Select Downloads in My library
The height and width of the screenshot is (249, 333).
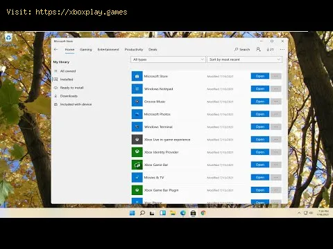(69, 96)
